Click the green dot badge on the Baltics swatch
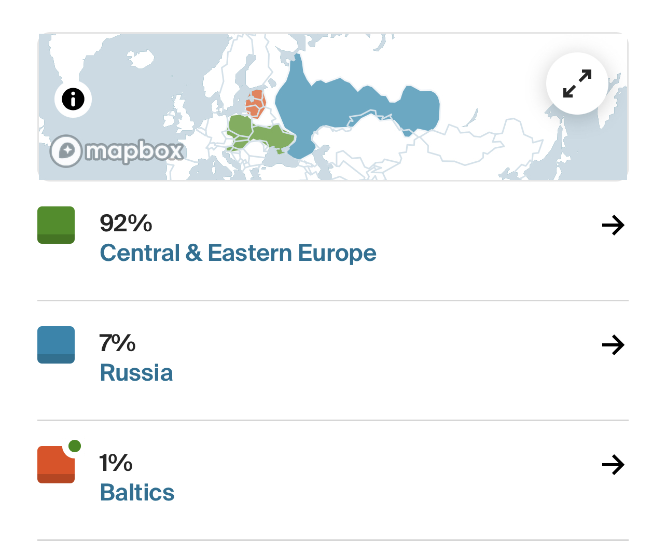Image resolution: width=666 pixels, height=557 pixels. tap(75, 446)
